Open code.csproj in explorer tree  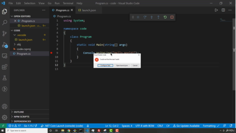click(24, 49)
